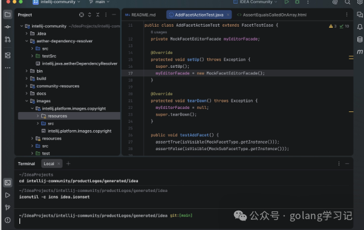Open the Problems tool window icon
The image size is (364, 230).
click(7, 220)
